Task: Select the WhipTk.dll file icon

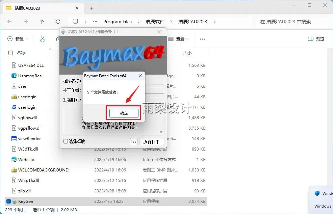Action: click(x=14, y=180)
